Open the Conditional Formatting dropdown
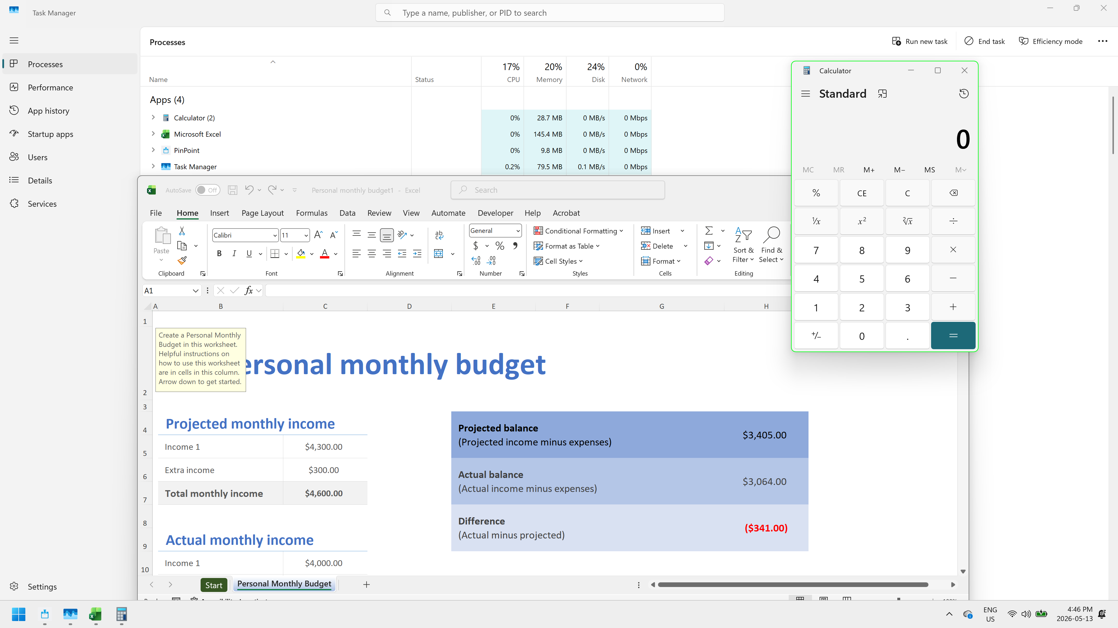Viewport: 1118px width, 628px height. (x=579, y=231)
